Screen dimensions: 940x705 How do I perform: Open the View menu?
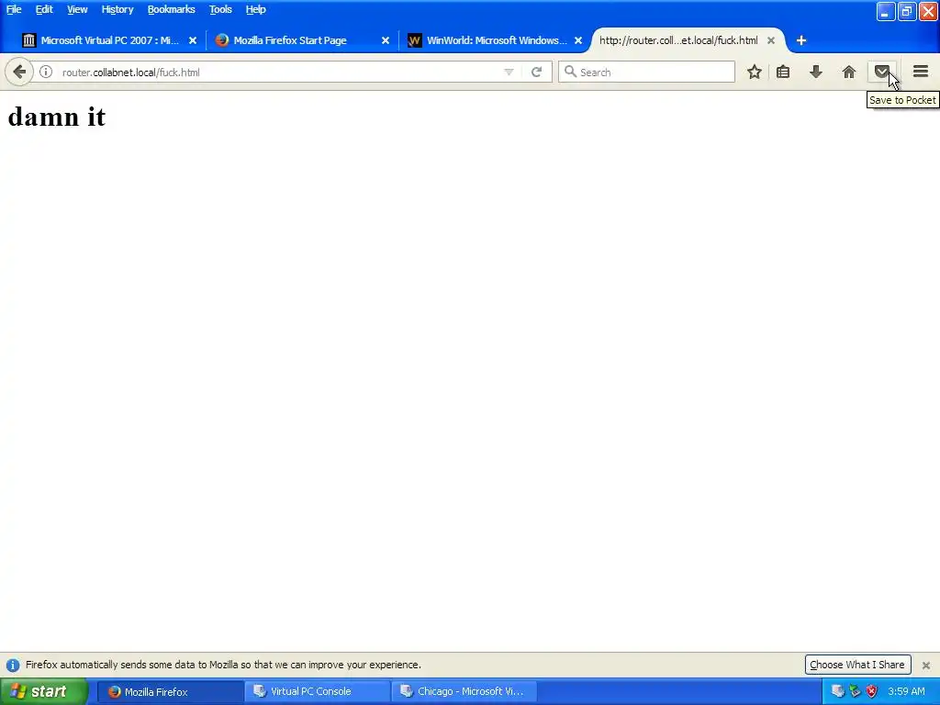tap(77, 9)
